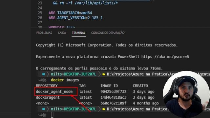Open the PROBLEMAS panel tab
Screen dimensions: 210x118
(44, 33)
